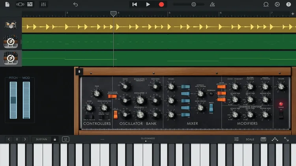Open song settings gear icon
Screen dimensions: 296x166
tap(277, 4)
